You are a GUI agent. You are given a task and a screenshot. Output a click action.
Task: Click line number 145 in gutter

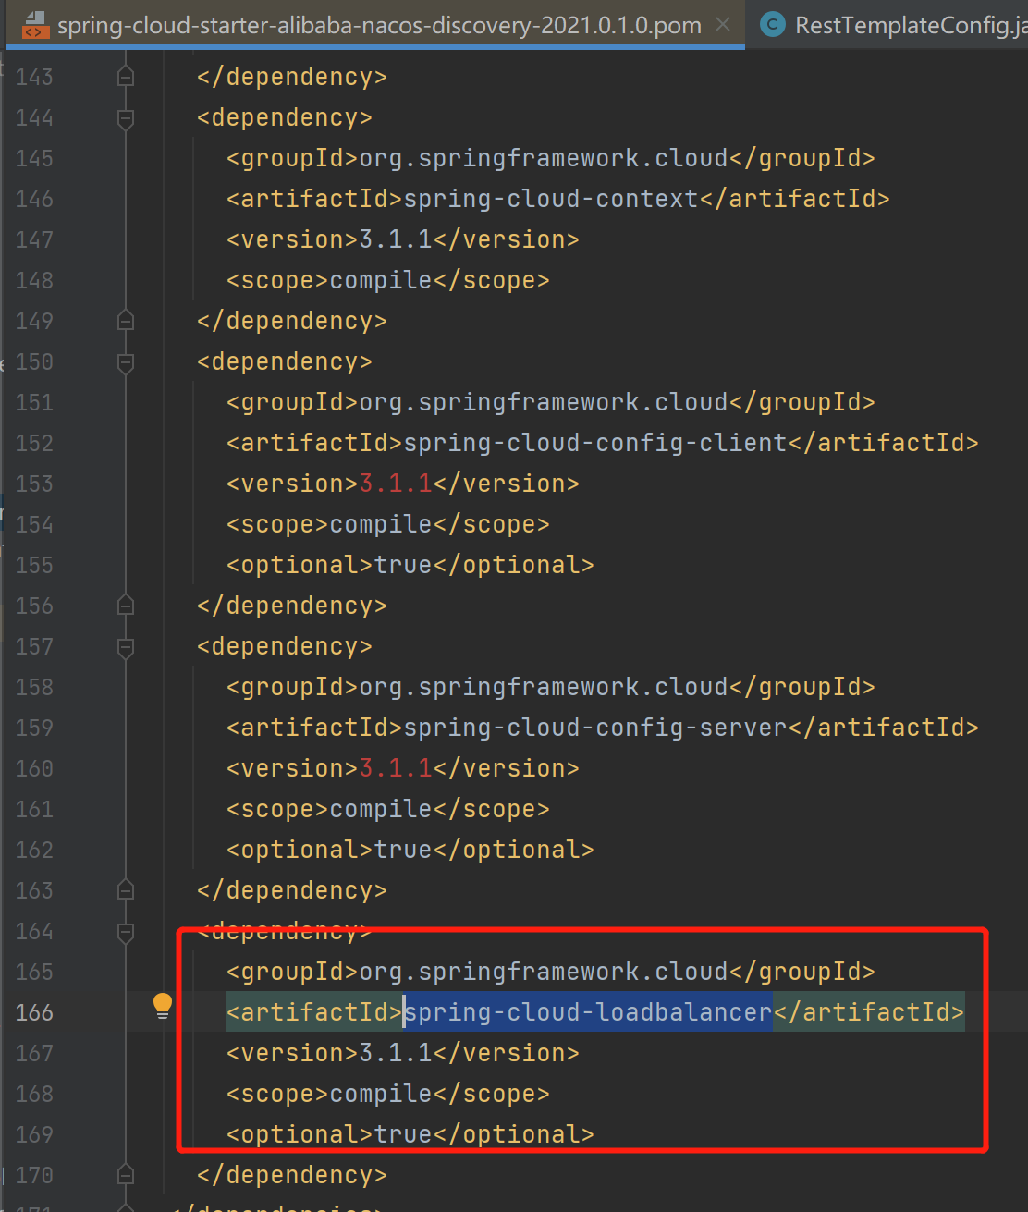34,158
